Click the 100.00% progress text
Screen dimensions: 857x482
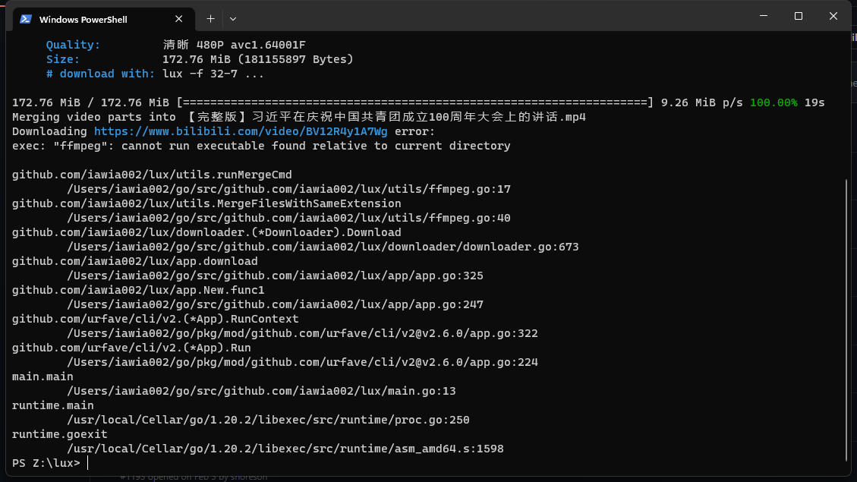tap(774, 102)
